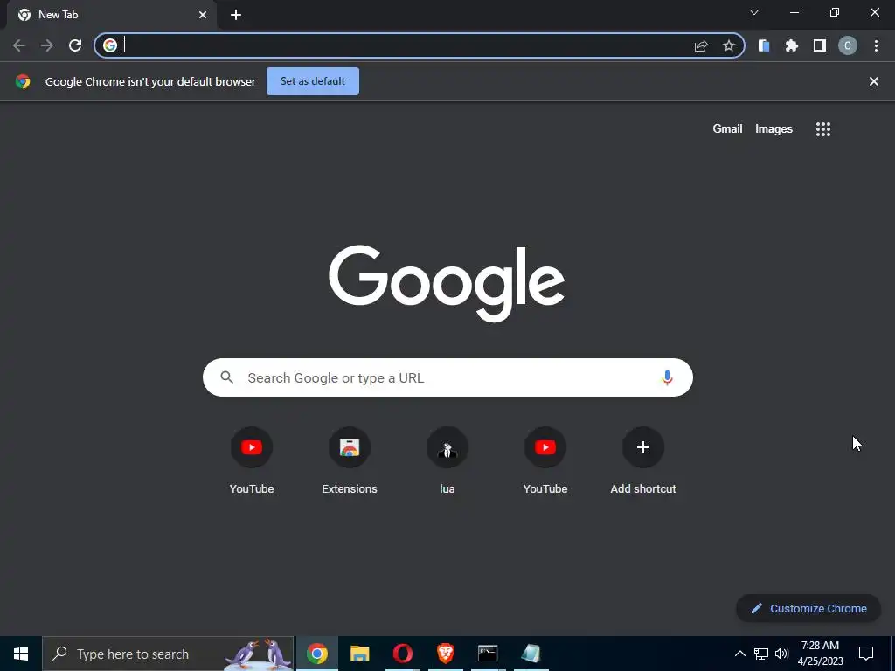895x671 pixels.
Task: Share this page icon in address bar
Action: click(701, 45)
